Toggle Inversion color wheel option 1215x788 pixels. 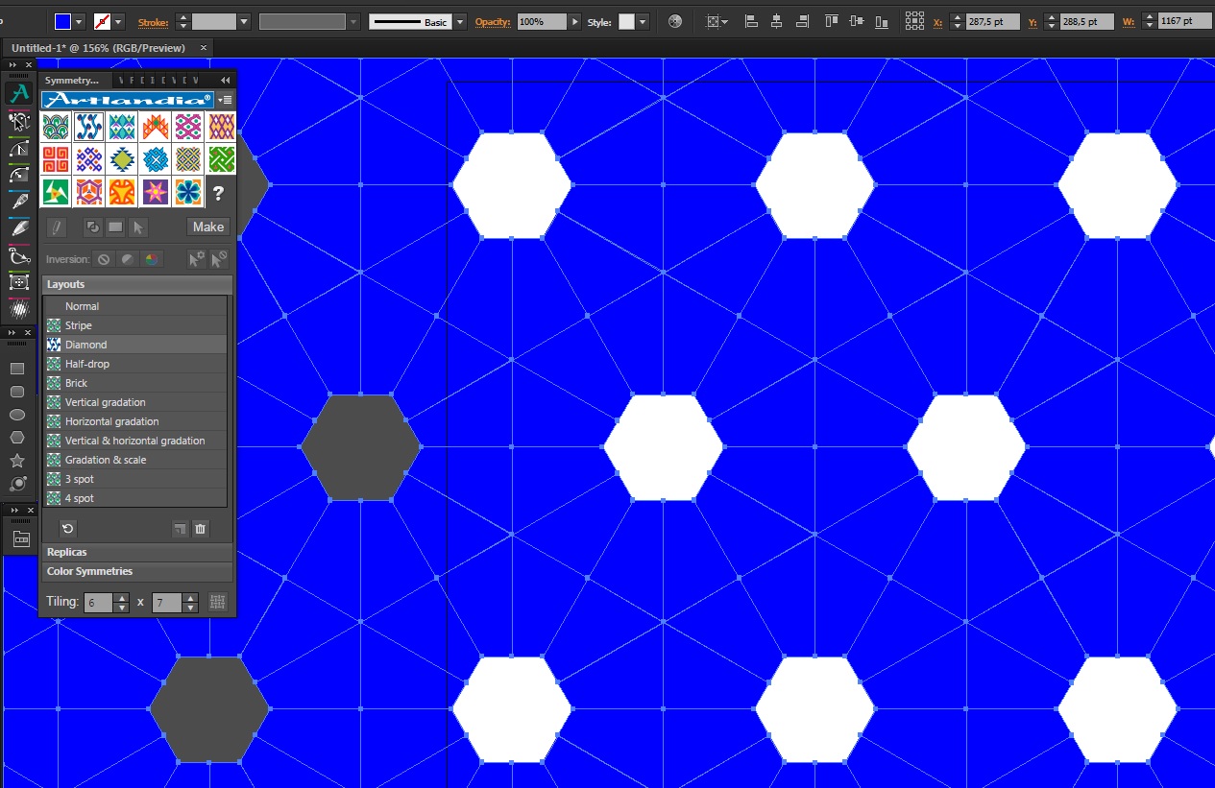[x=152, y=259]
